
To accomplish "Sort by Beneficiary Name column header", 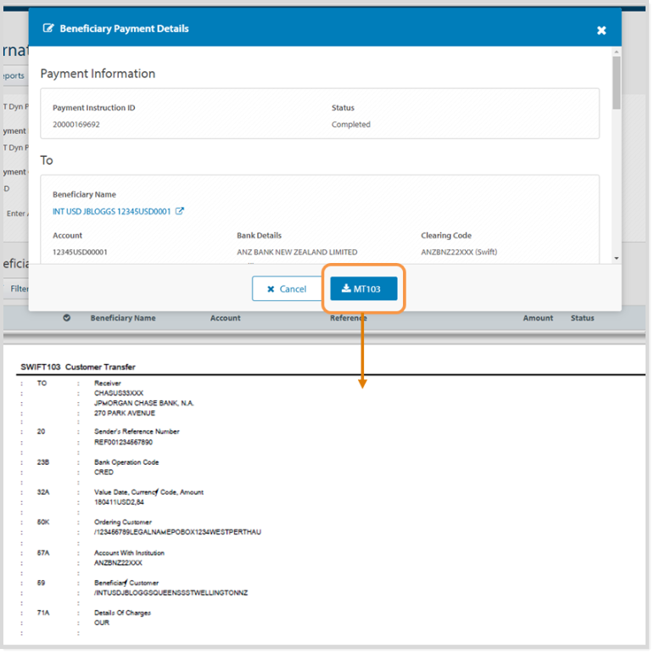I will coord(123,319).
